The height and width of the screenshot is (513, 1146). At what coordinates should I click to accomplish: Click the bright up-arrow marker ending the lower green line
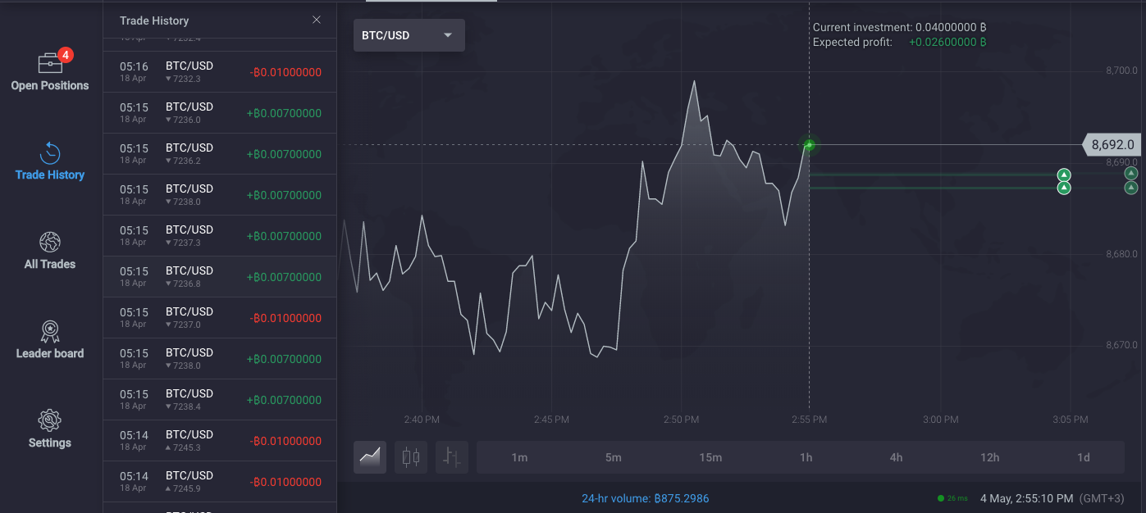point(1064,188)
